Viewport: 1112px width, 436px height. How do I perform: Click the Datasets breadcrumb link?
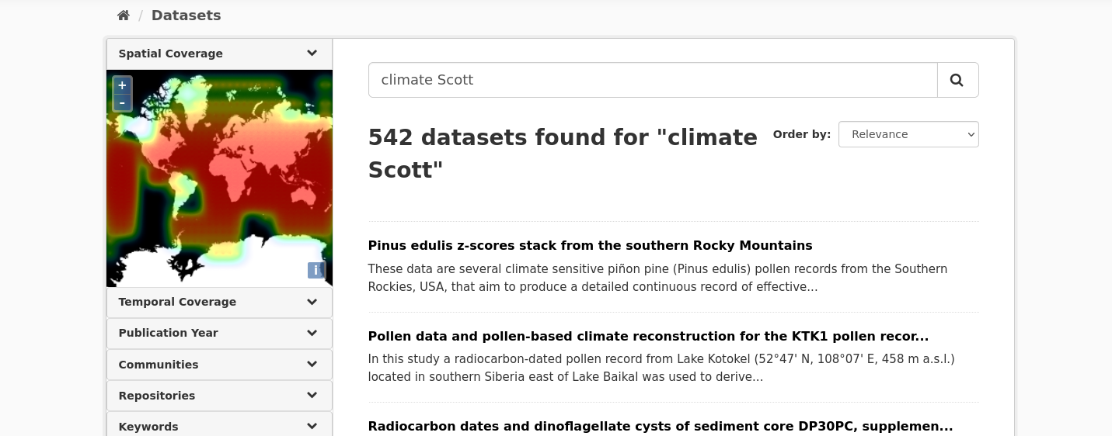[x=186, y=16]
